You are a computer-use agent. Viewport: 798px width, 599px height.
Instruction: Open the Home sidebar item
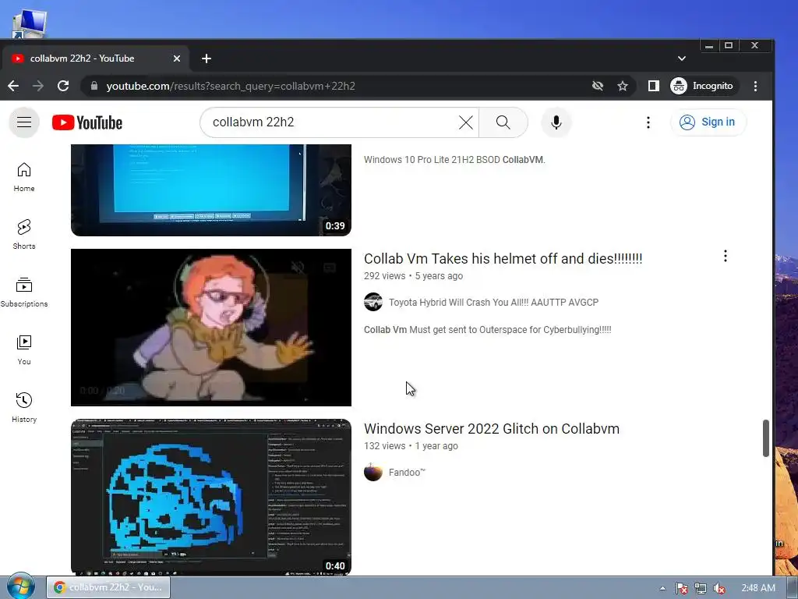[x=24, y=177]
